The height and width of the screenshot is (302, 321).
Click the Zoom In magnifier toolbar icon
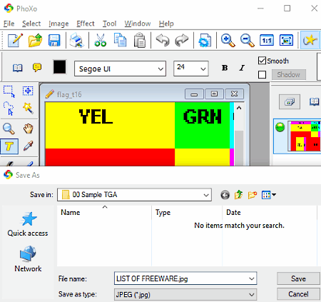pyautogui.click(x=228, y=40)
